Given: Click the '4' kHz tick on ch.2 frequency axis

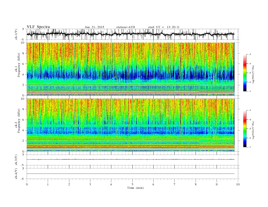Looking at the screenshot, I should [x=24, y=131].
